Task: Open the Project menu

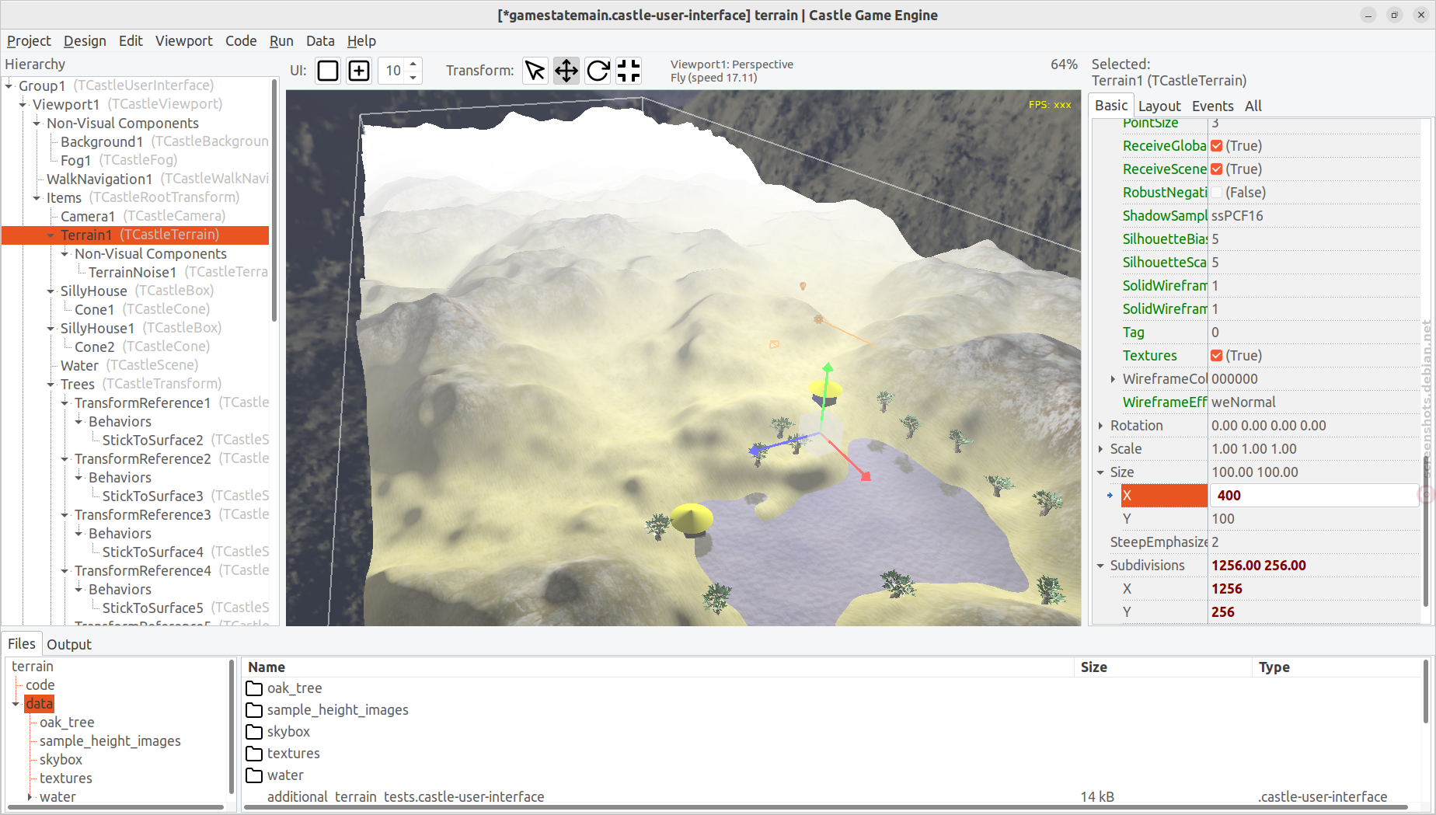Action: click(x=29, y=41)
